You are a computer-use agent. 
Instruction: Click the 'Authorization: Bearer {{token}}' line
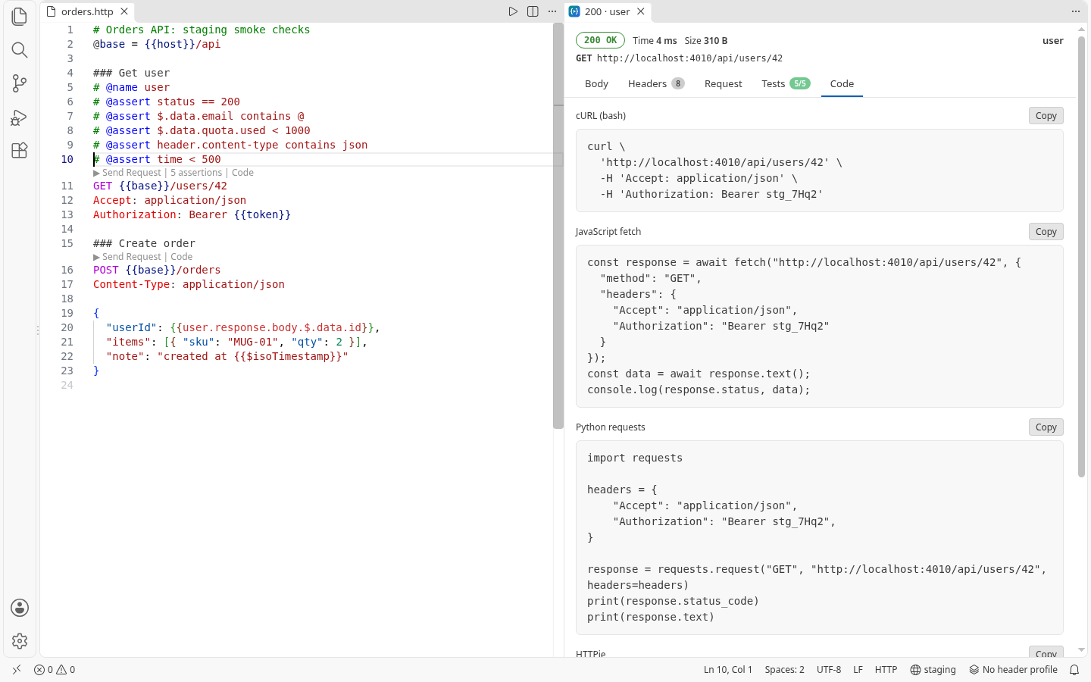coord(192,214)
